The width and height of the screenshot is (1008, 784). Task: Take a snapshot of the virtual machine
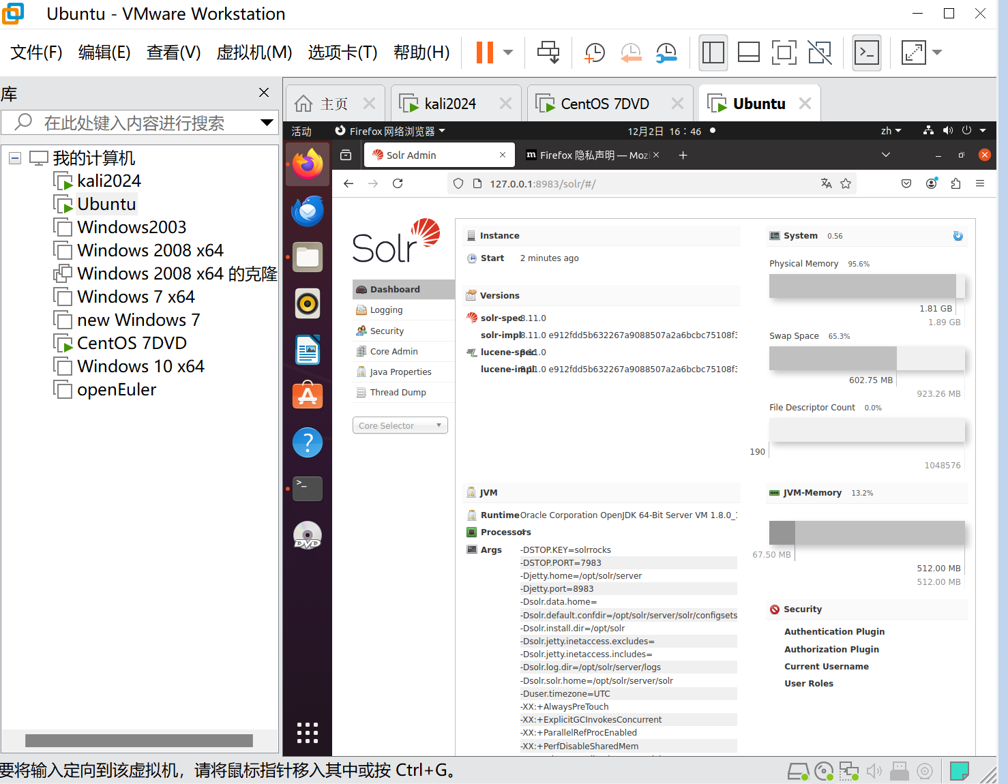pyautogui.click(x=595, y=52)
